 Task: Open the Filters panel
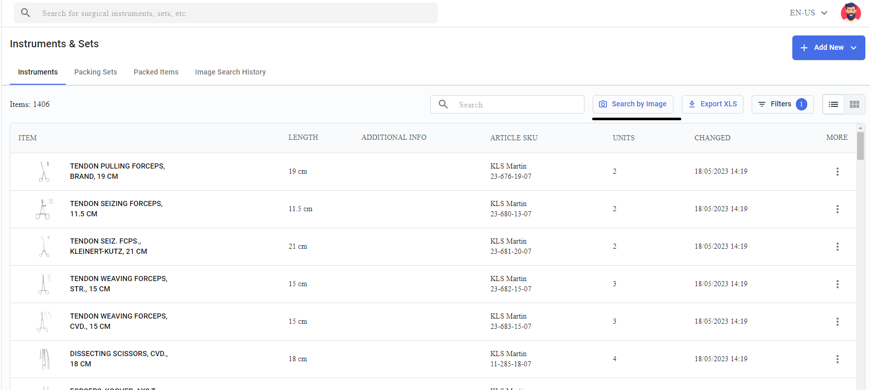[x=783, y=104]
